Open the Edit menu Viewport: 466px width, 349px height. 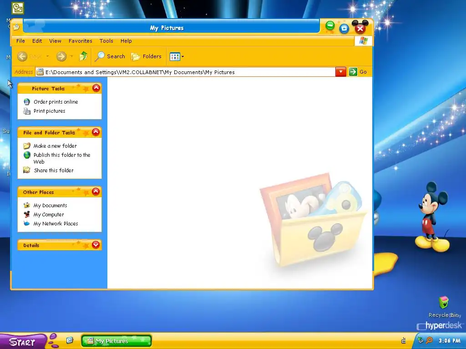37,41
